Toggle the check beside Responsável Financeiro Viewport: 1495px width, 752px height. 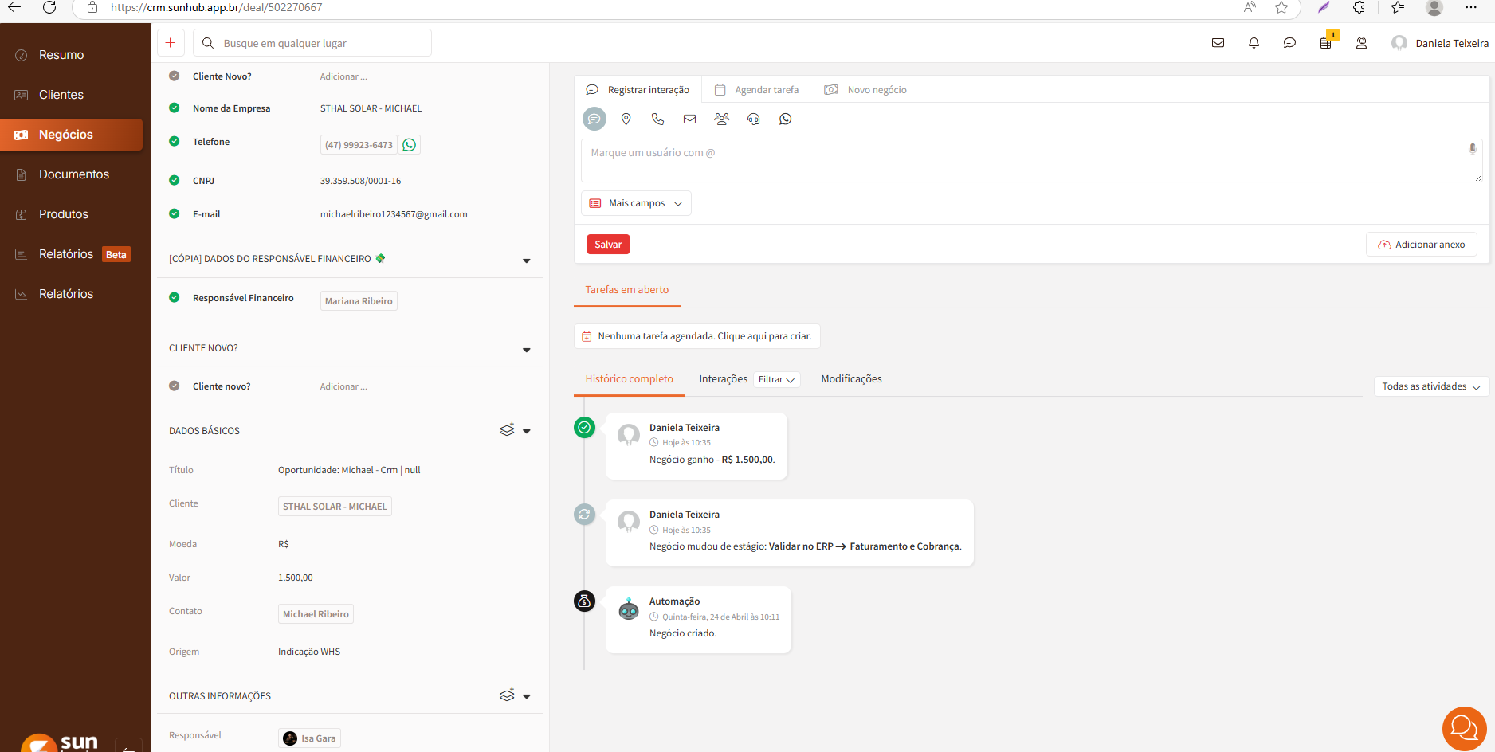click(175, 298)
